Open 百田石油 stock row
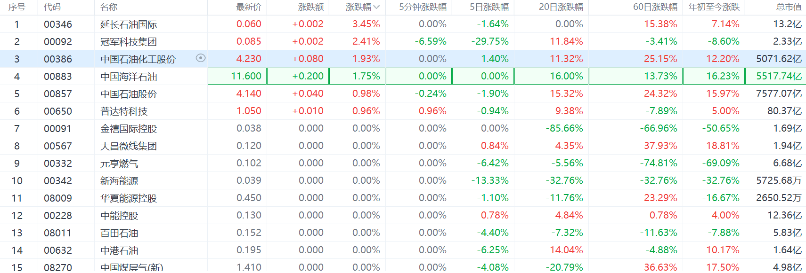The image size is (806, 273). [119, 233]
